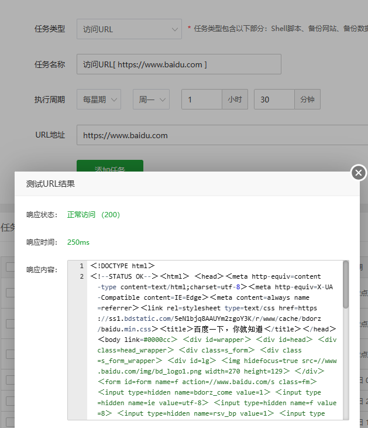Click the <!DOCTYPE html> code line
This screenshot has height=428, width=368.
tap(122, 266)
